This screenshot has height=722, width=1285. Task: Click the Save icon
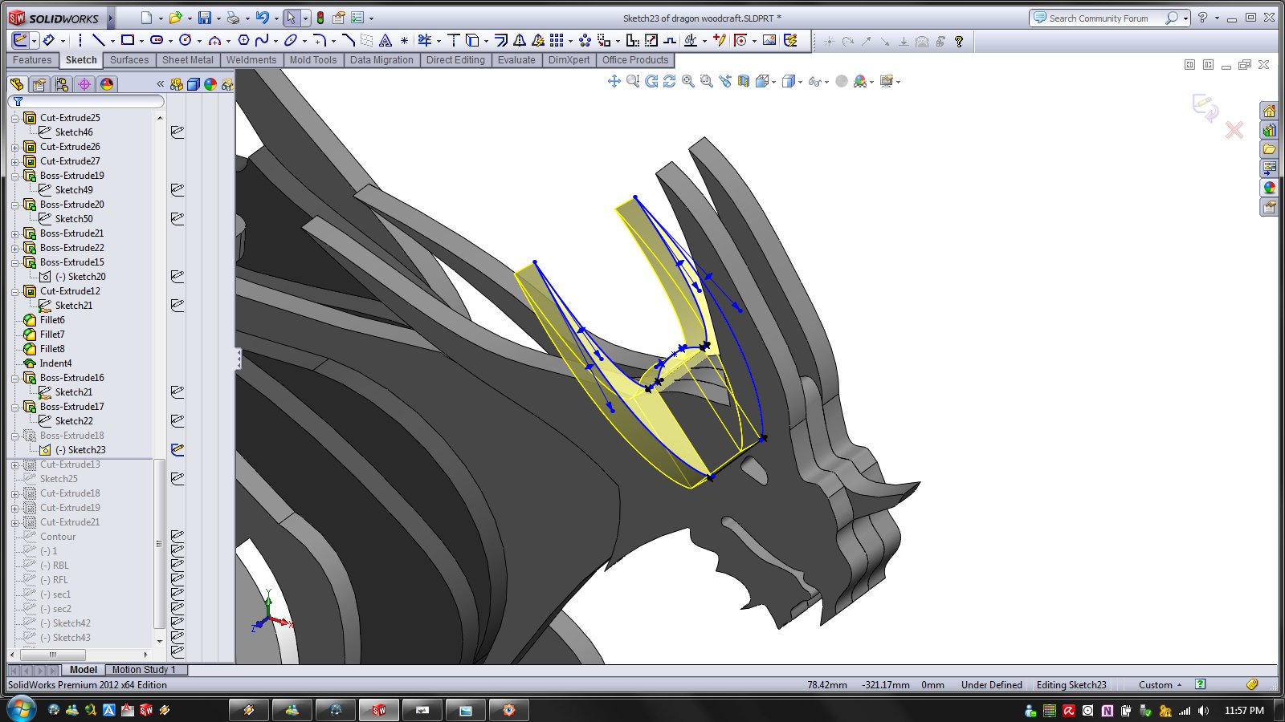tap(205, 18)
